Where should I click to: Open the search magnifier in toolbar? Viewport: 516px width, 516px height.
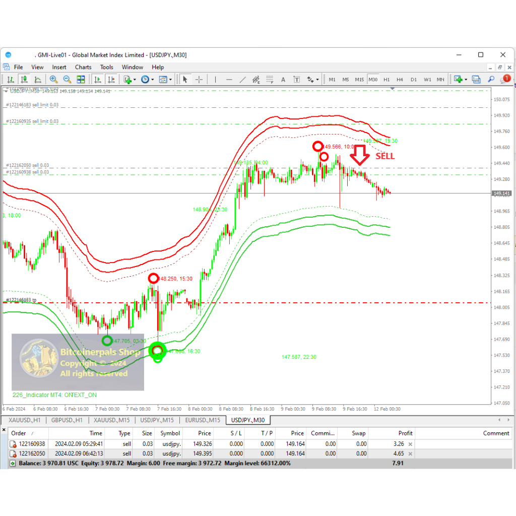point(491,79)
